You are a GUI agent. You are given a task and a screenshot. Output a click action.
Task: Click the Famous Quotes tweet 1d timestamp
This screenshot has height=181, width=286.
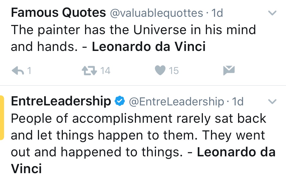(x=217, y=13)
